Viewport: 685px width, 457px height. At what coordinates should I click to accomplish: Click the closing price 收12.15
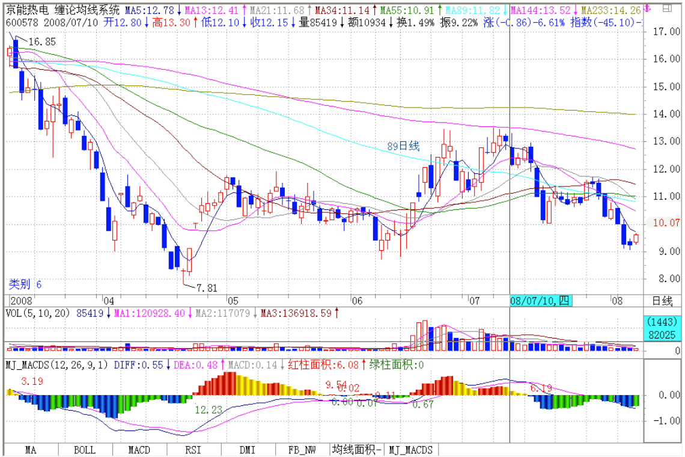pyautogui.click(x=269, y=22)
